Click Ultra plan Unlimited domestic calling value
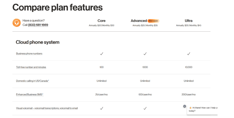The height and width of the screenshot is (118, 234). [189, 81]
